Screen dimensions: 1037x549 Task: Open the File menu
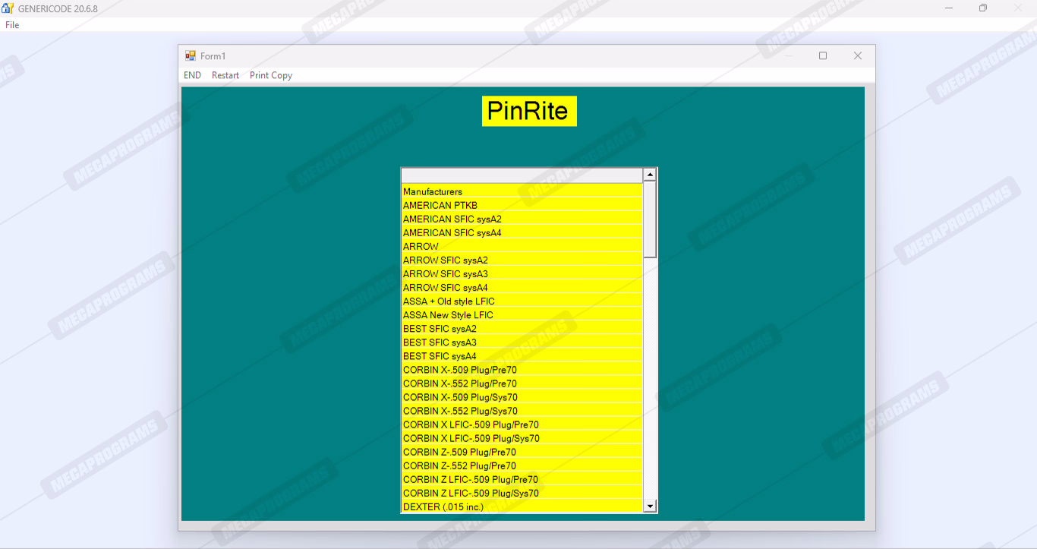(x=12, y=25)
